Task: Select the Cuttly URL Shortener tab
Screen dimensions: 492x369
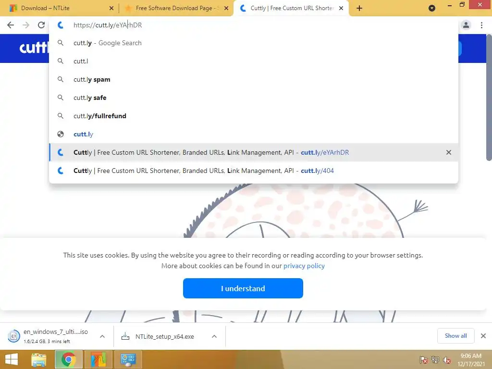Action: pyautogui.click(x=292, y=8)
